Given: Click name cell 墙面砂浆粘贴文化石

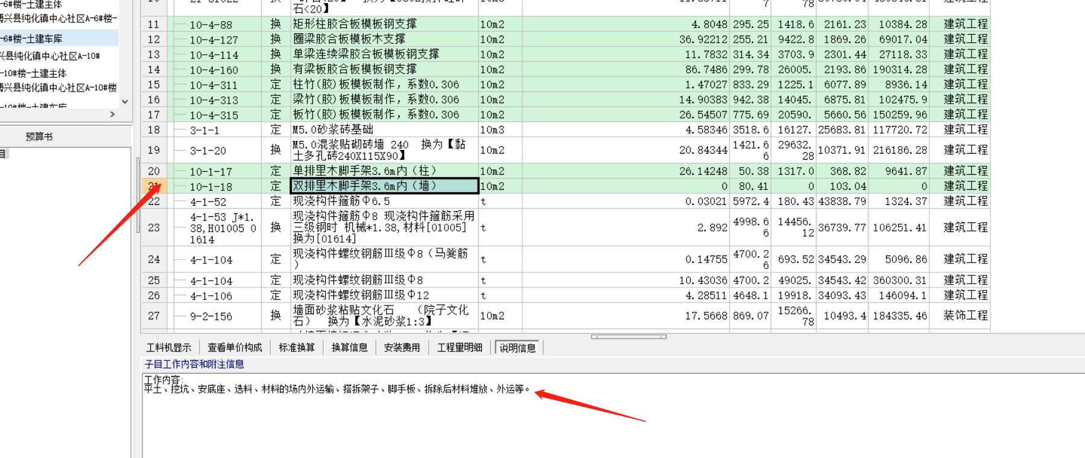Looking at the screenshot, I should click(x=384, y=316).
